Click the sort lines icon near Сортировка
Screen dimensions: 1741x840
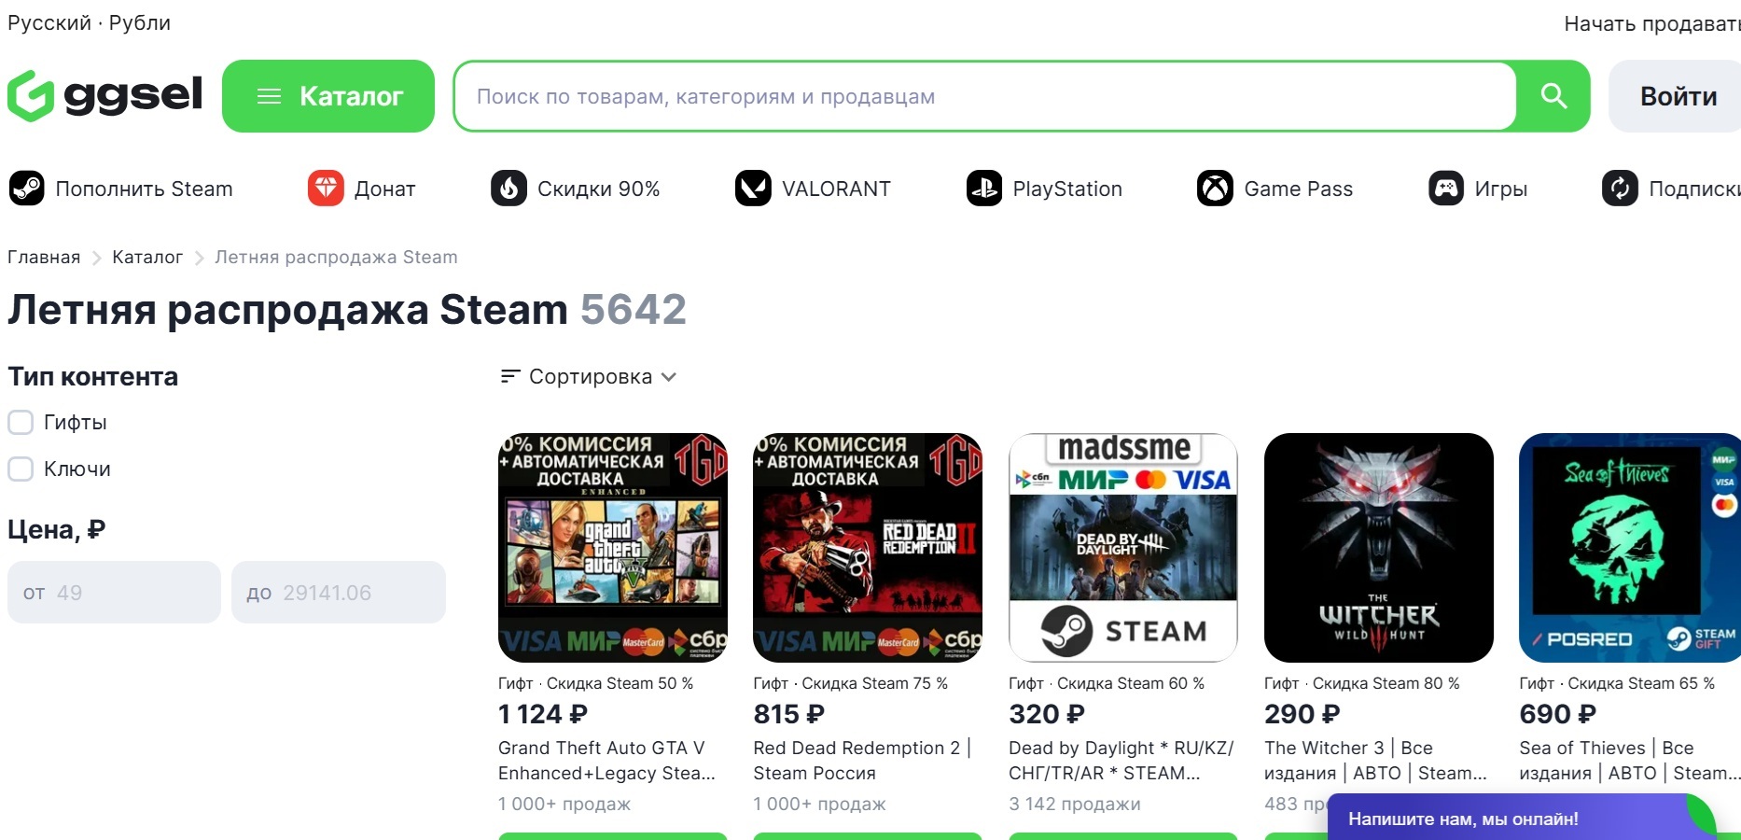tap(509, 376)
